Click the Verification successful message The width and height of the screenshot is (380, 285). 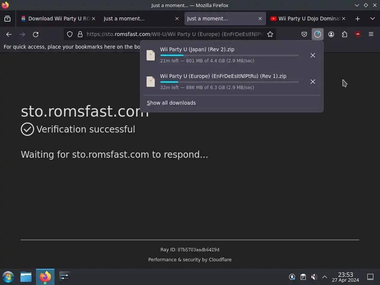tap(86, 129)
